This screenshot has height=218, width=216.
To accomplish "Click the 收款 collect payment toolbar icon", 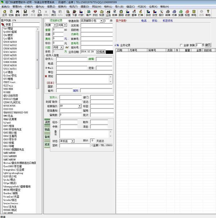I will click(127, 13).
